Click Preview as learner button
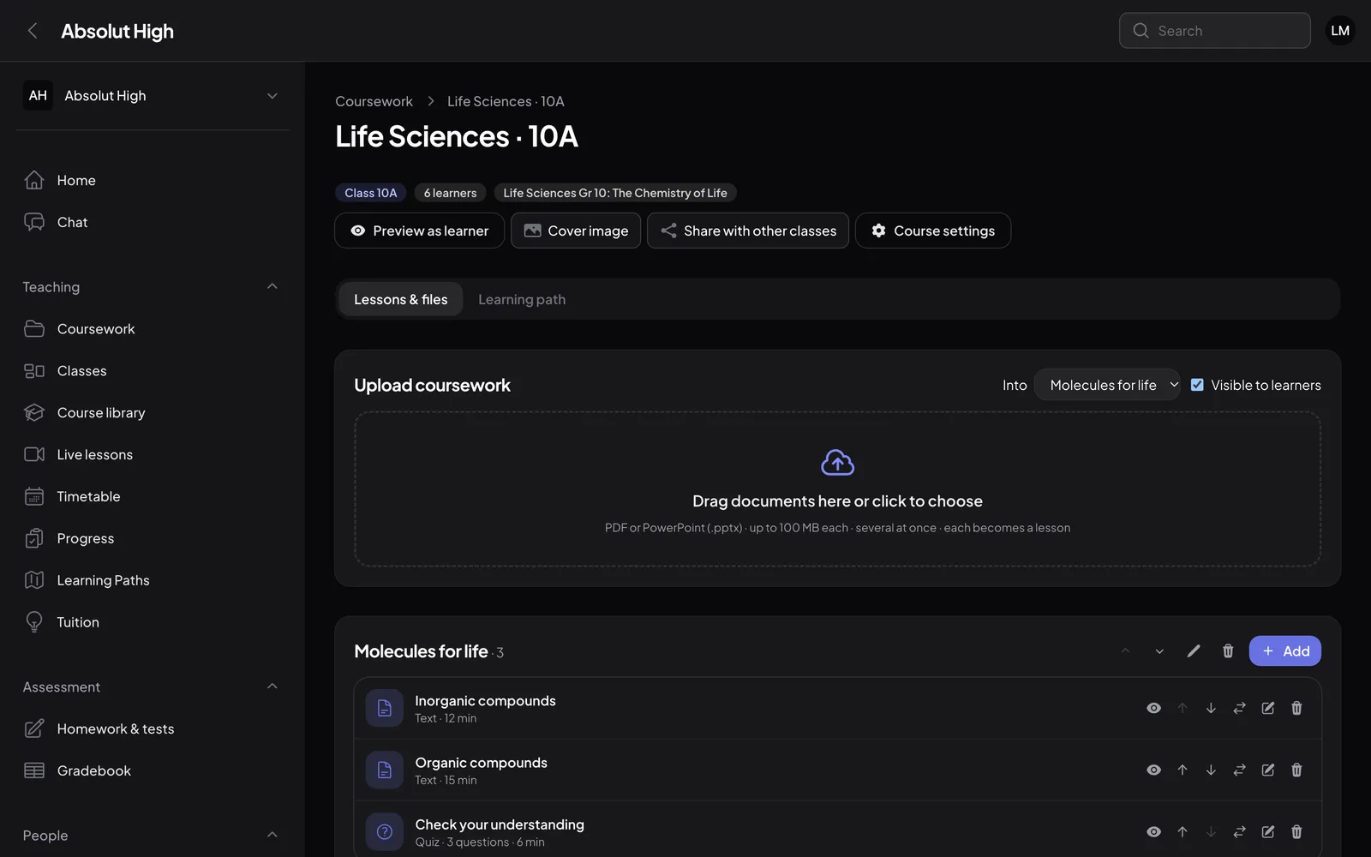 tap(419, 231)
